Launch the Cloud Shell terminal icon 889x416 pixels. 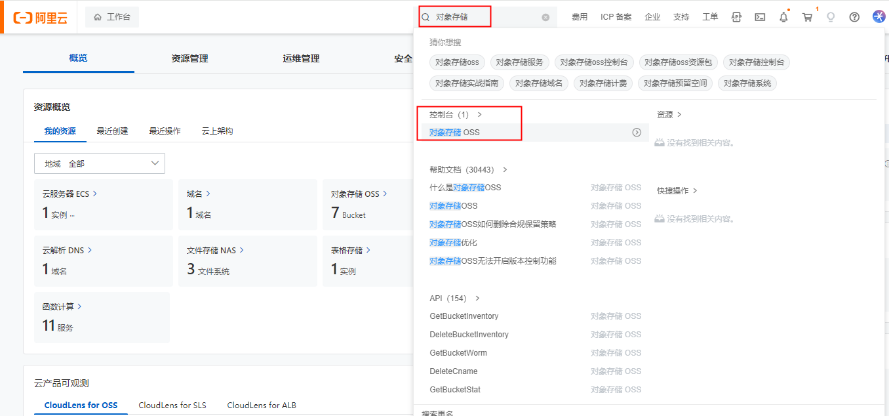tap(760, 17)
